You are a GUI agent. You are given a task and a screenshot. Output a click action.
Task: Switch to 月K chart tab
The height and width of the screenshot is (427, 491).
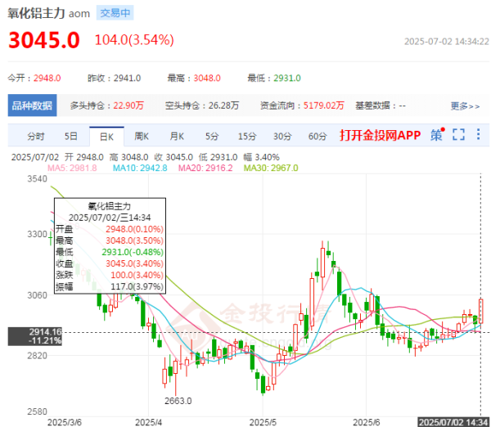(x=177, y=137)
